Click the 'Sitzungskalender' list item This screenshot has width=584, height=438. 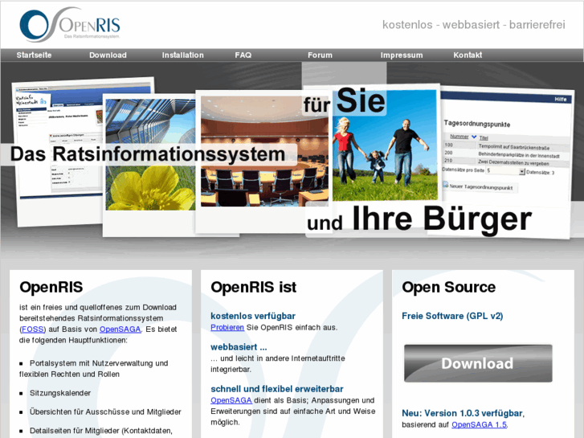(x=60, y=393)
